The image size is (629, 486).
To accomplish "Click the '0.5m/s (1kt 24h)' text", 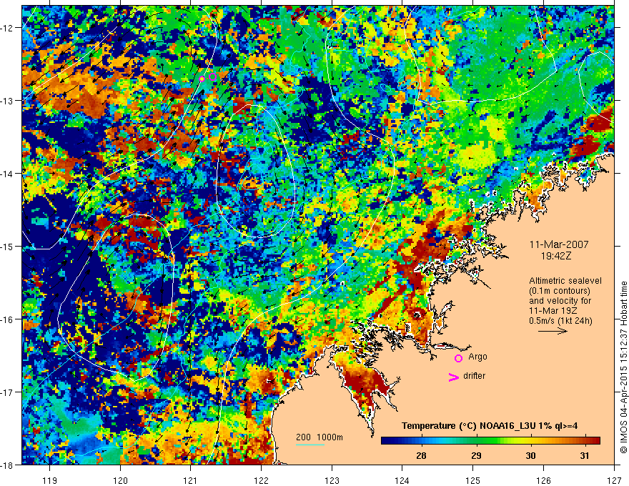I will [560, 320].
